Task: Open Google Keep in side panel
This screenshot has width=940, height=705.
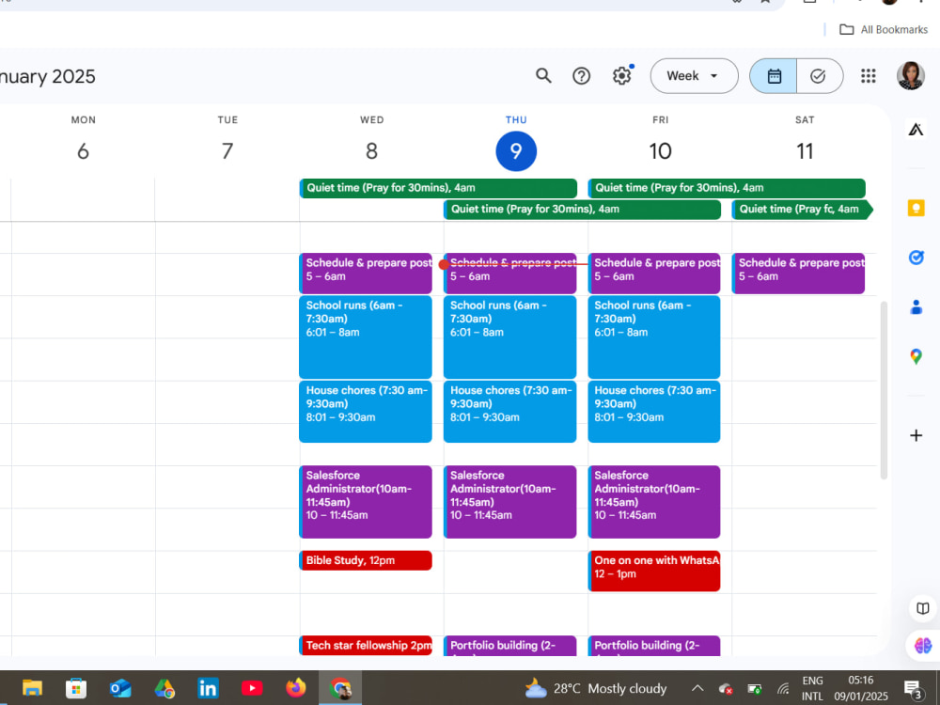Action: click(x=916, y=209)
